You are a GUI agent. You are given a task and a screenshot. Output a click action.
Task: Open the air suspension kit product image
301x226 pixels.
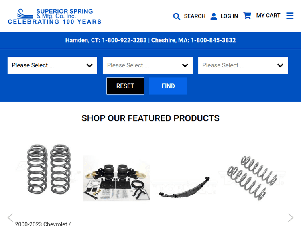(x=116, y=178)
